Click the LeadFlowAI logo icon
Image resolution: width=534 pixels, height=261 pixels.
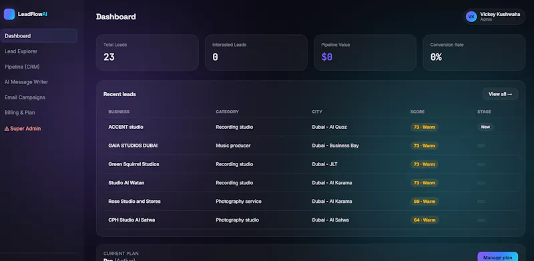pyautogui.click(x=9, y=14)
